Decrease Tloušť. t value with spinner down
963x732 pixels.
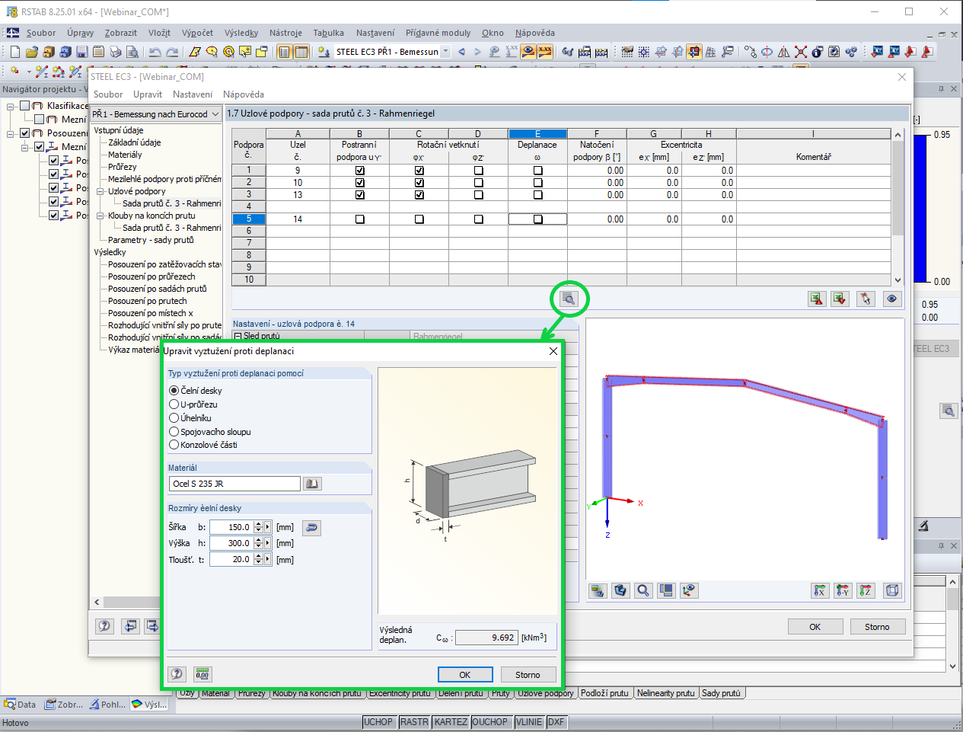tap(258, 562)
